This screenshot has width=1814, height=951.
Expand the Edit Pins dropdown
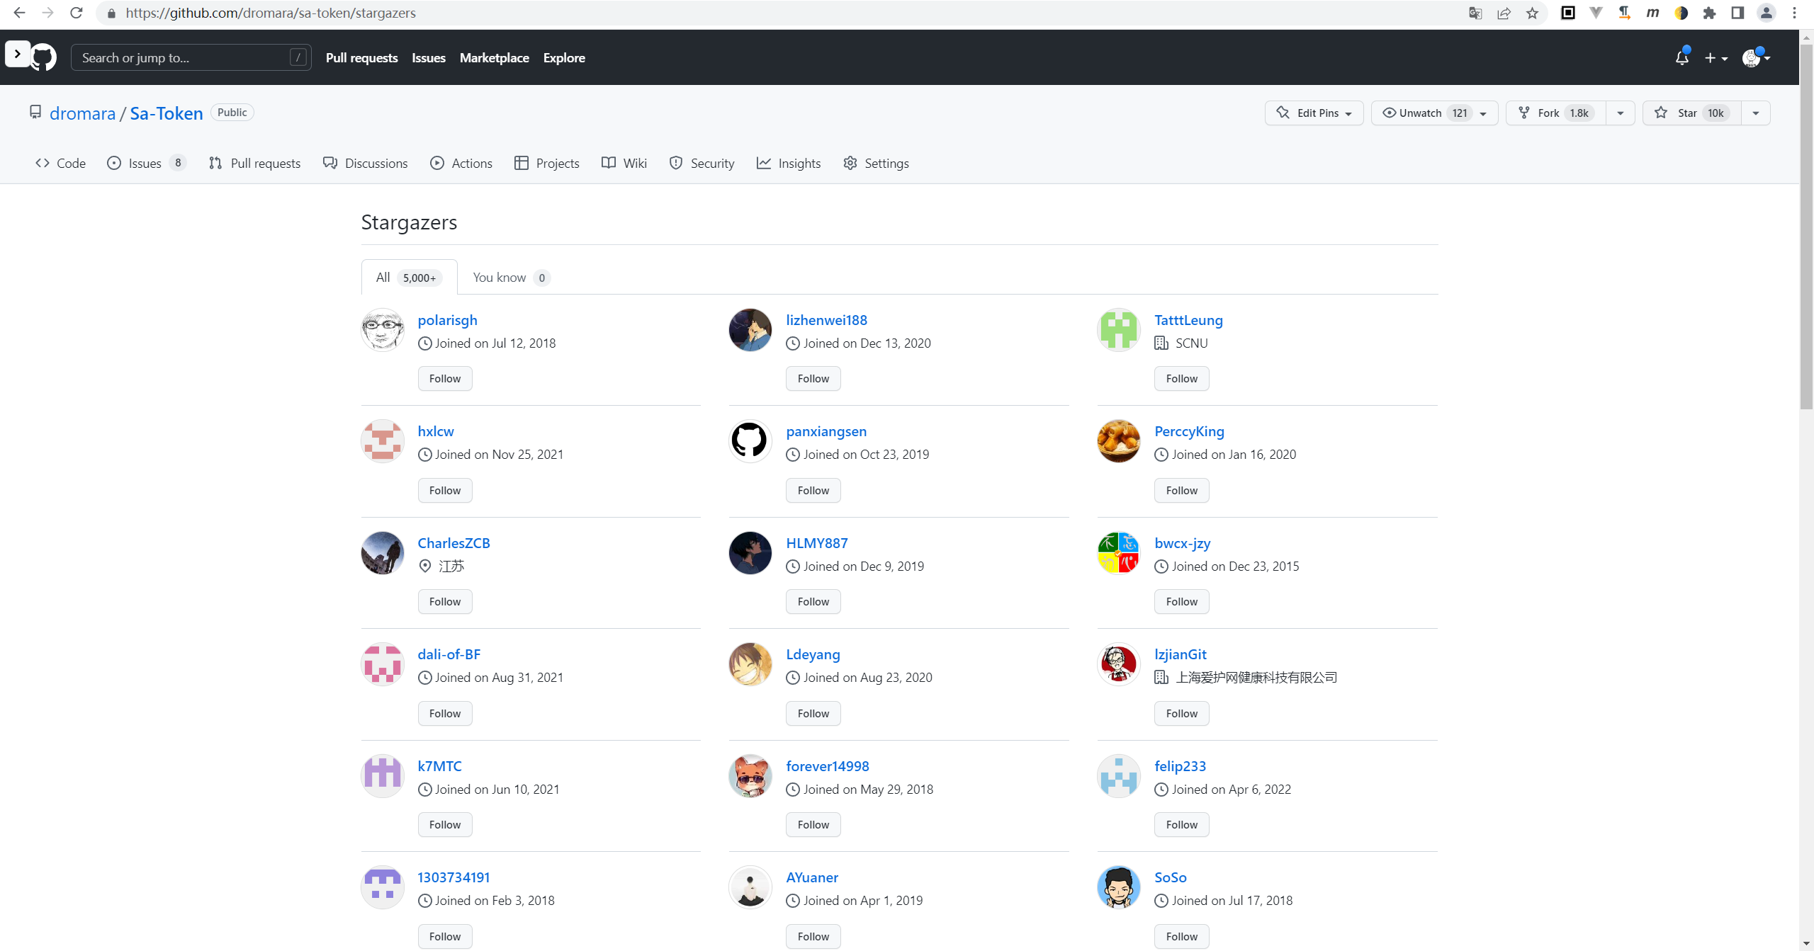point(1314,113)
